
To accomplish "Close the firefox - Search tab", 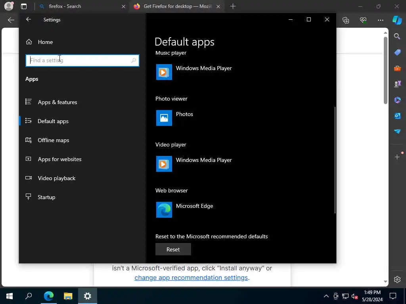I will (124, 6).
